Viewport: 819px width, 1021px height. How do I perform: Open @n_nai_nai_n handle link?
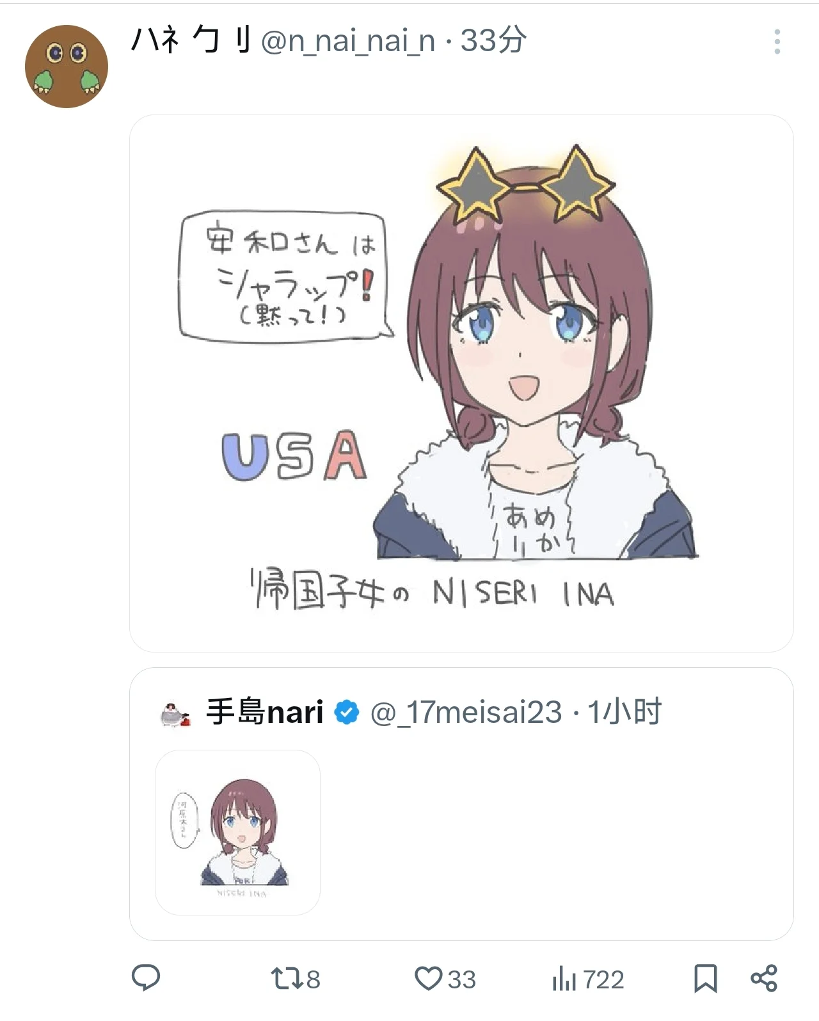pyautogui.click(x=348, y=42)
